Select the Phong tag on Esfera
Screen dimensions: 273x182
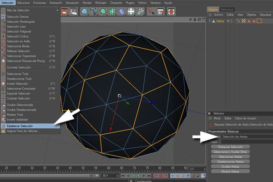238,21
